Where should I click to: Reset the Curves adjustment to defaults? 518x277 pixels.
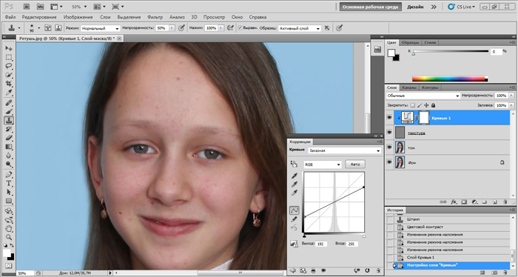click(x=367, y=271)
